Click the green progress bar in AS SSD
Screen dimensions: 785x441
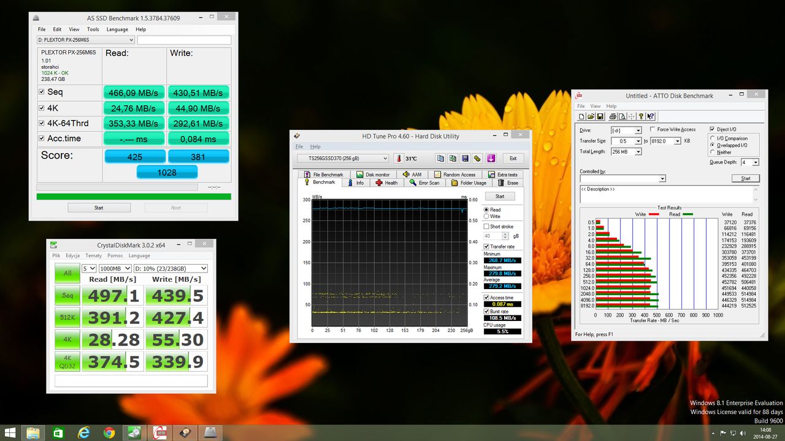click(134, 197)
